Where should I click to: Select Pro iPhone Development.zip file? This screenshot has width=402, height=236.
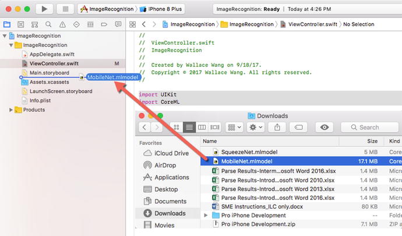click(301, 224)
